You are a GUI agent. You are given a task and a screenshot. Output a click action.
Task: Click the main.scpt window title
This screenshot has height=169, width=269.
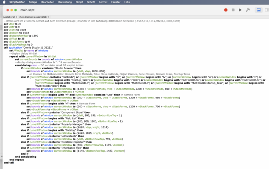point(39,10)
